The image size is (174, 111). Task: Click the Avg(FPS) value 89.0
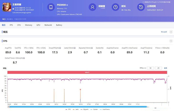pos(8,52)
